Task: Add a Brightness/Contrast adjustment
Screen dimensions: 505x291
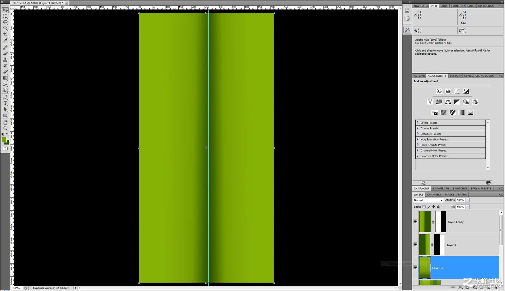Action: 439,91
